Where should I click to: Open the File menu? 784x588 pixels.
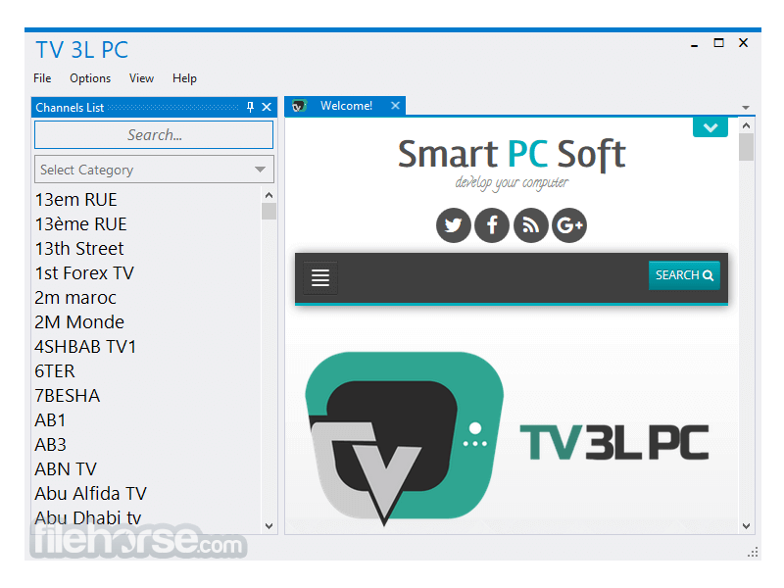tap(42, 78)
